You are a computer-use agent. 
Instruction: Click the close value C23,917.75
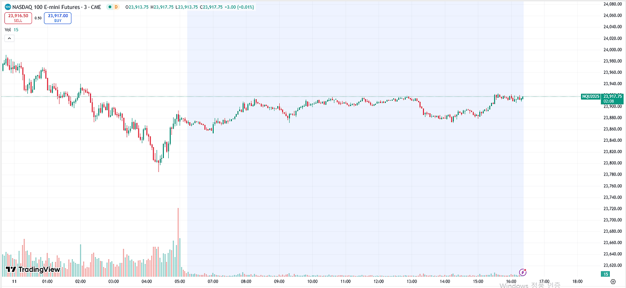[x=211, y=7]
